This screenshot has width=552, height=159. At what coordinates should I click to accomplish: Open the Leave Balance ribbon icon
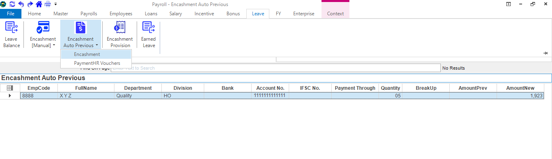12,35
